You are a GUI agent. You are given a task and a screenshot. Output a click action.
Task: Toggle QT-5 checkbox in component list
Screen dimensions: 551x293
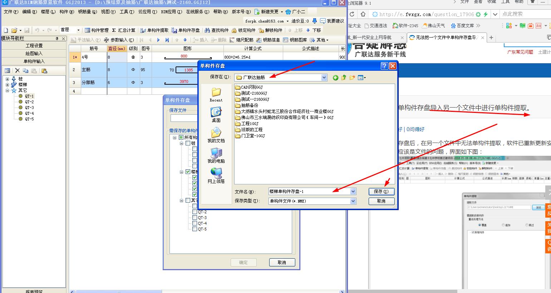pos(195,229)
